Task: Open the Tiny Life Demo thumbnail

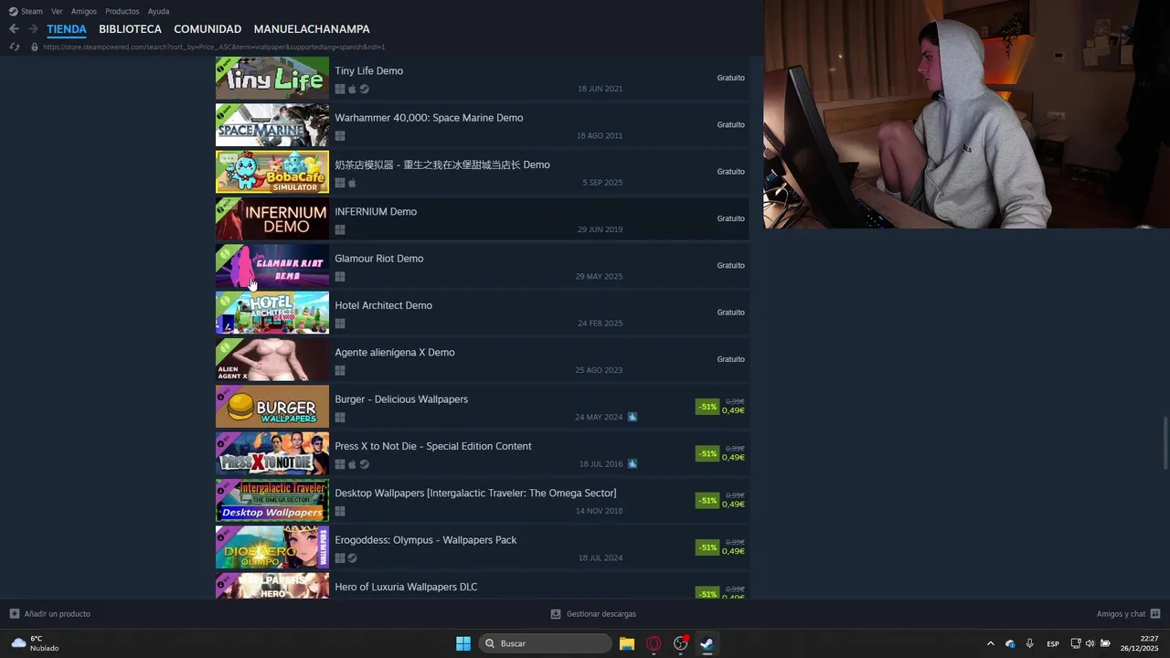Action: tap(272, 78)
